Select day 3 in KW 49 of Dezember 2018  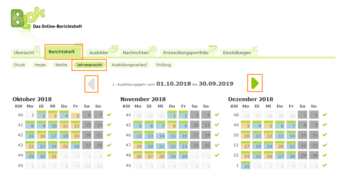pos(246,125)
